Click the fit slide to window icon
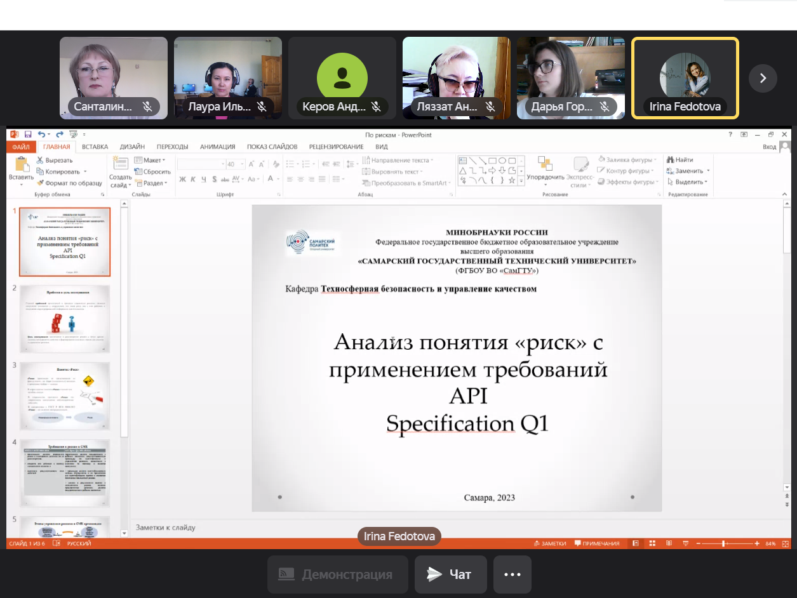Screen dimensions: 797x598 click(786, 544)
